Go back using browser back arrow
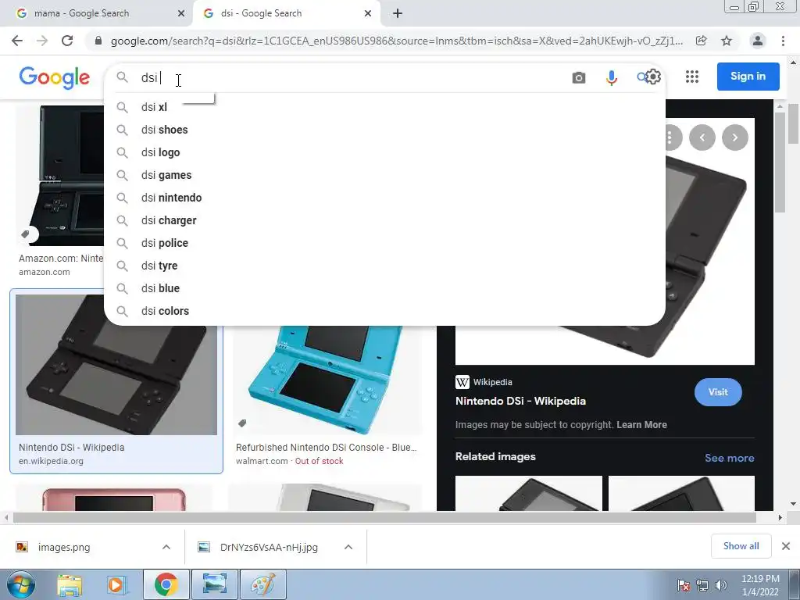 17,41
